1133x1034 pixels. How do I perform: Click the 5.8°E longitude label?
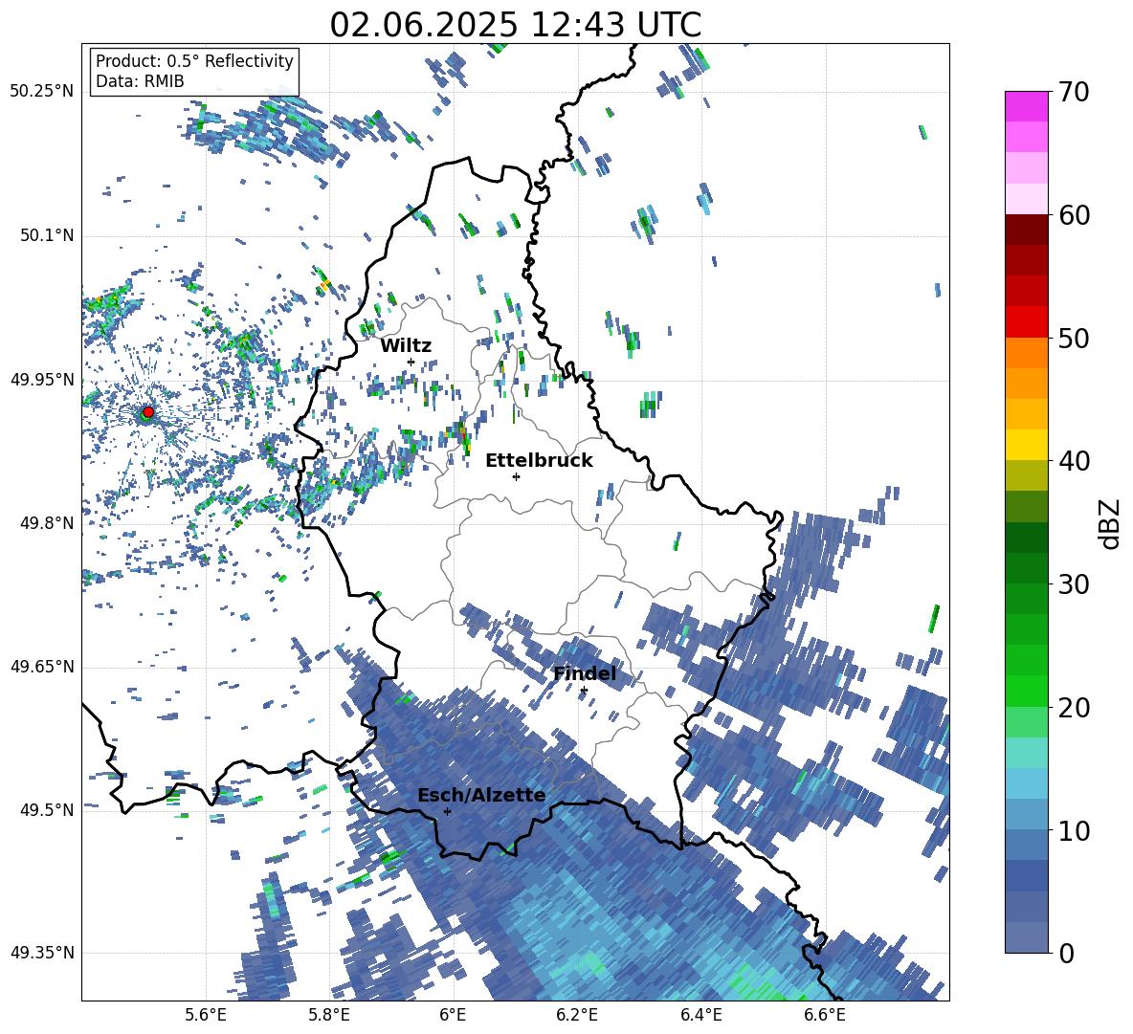pyautogui.click(x=329, y=1015)
